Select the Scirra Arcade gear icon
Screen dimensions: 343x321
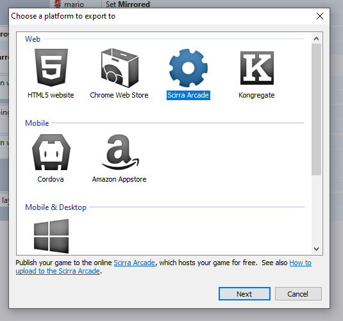tap(188, 68)
